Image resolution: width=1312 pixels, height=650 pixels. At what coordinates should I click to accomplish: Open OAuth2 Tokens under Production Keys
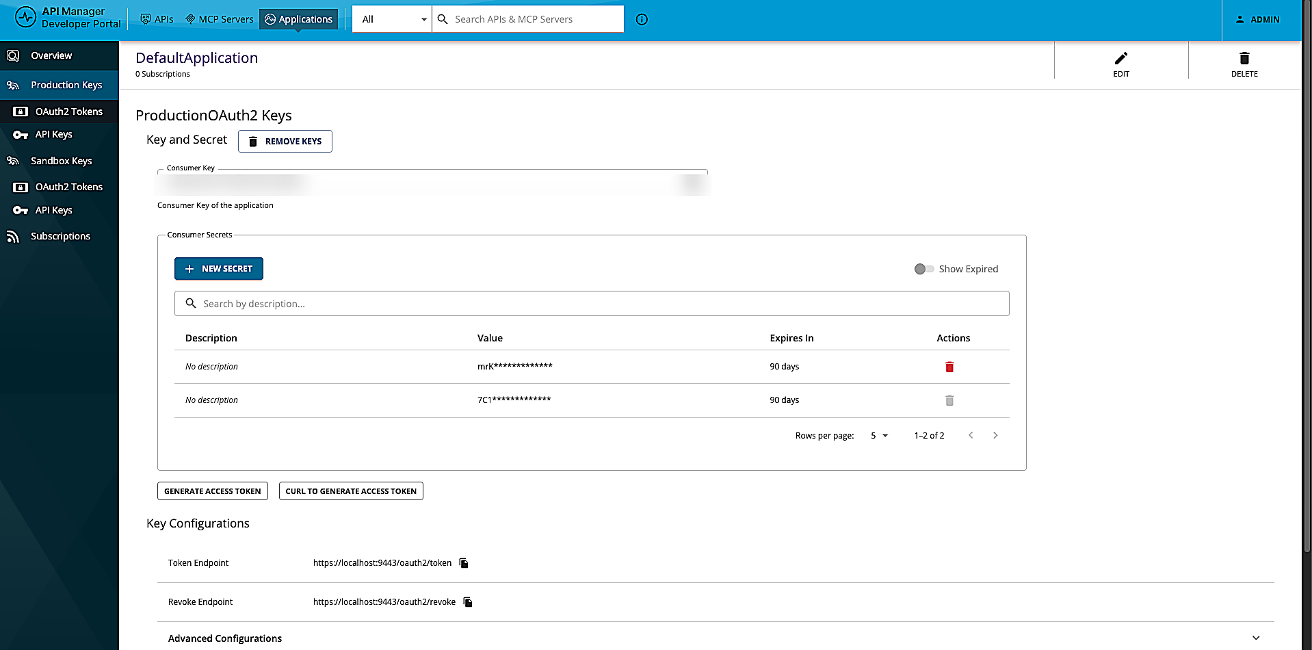[60, 112]
